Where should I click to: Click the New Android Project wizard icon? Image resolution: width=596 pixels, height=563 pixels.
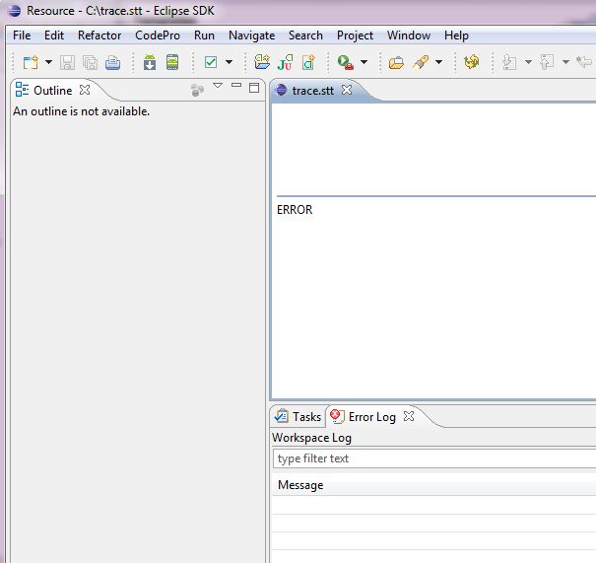tap(262, 62)
